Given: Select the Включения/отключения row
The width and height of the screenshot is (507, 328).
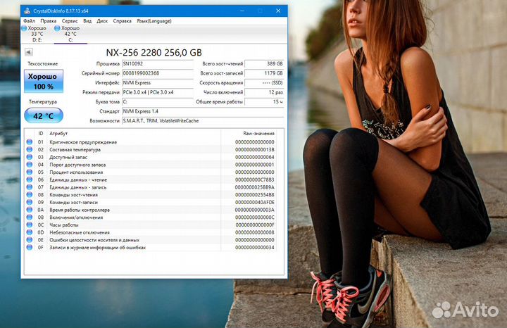Looking at the screenshot, I should coord(151,217).
